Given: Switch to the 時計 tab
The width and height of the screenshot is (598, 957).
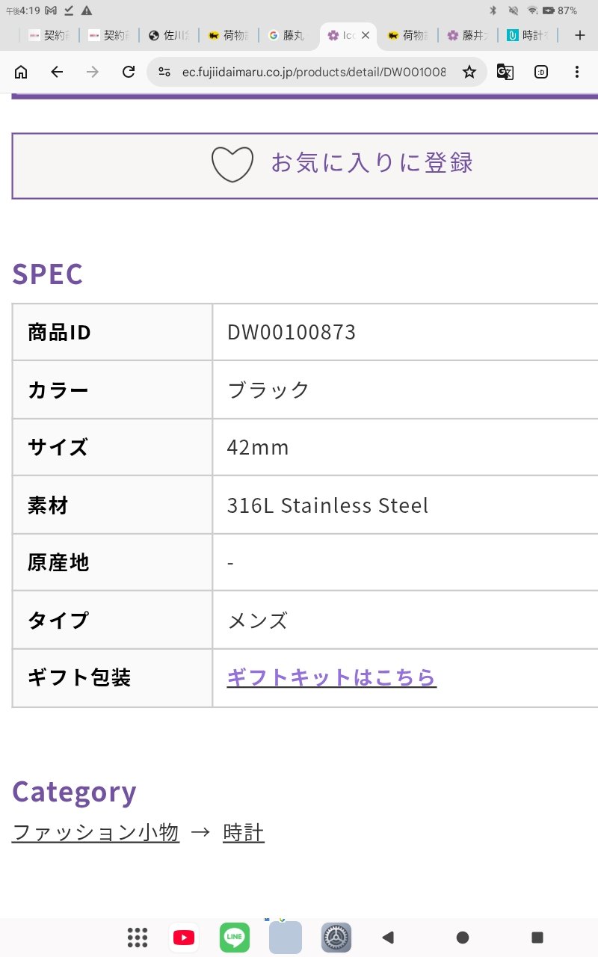Looking at the screenshot, I should [528, 35].
